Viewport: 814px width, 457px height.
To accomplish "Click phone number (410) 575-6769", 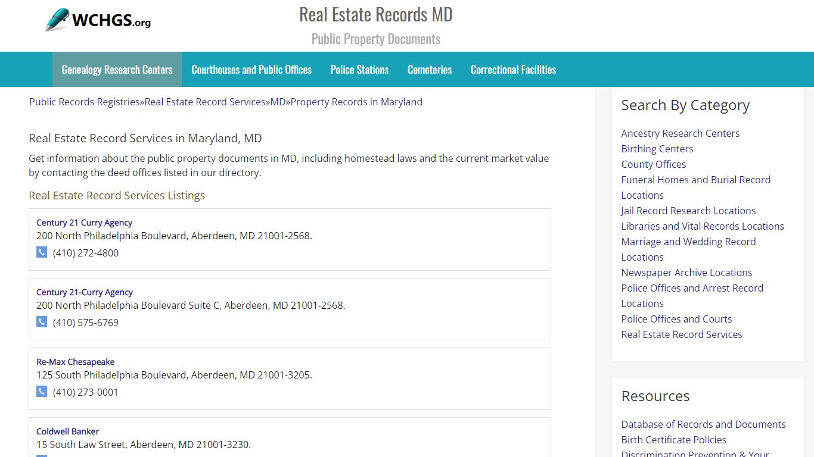I will (86, 323).
